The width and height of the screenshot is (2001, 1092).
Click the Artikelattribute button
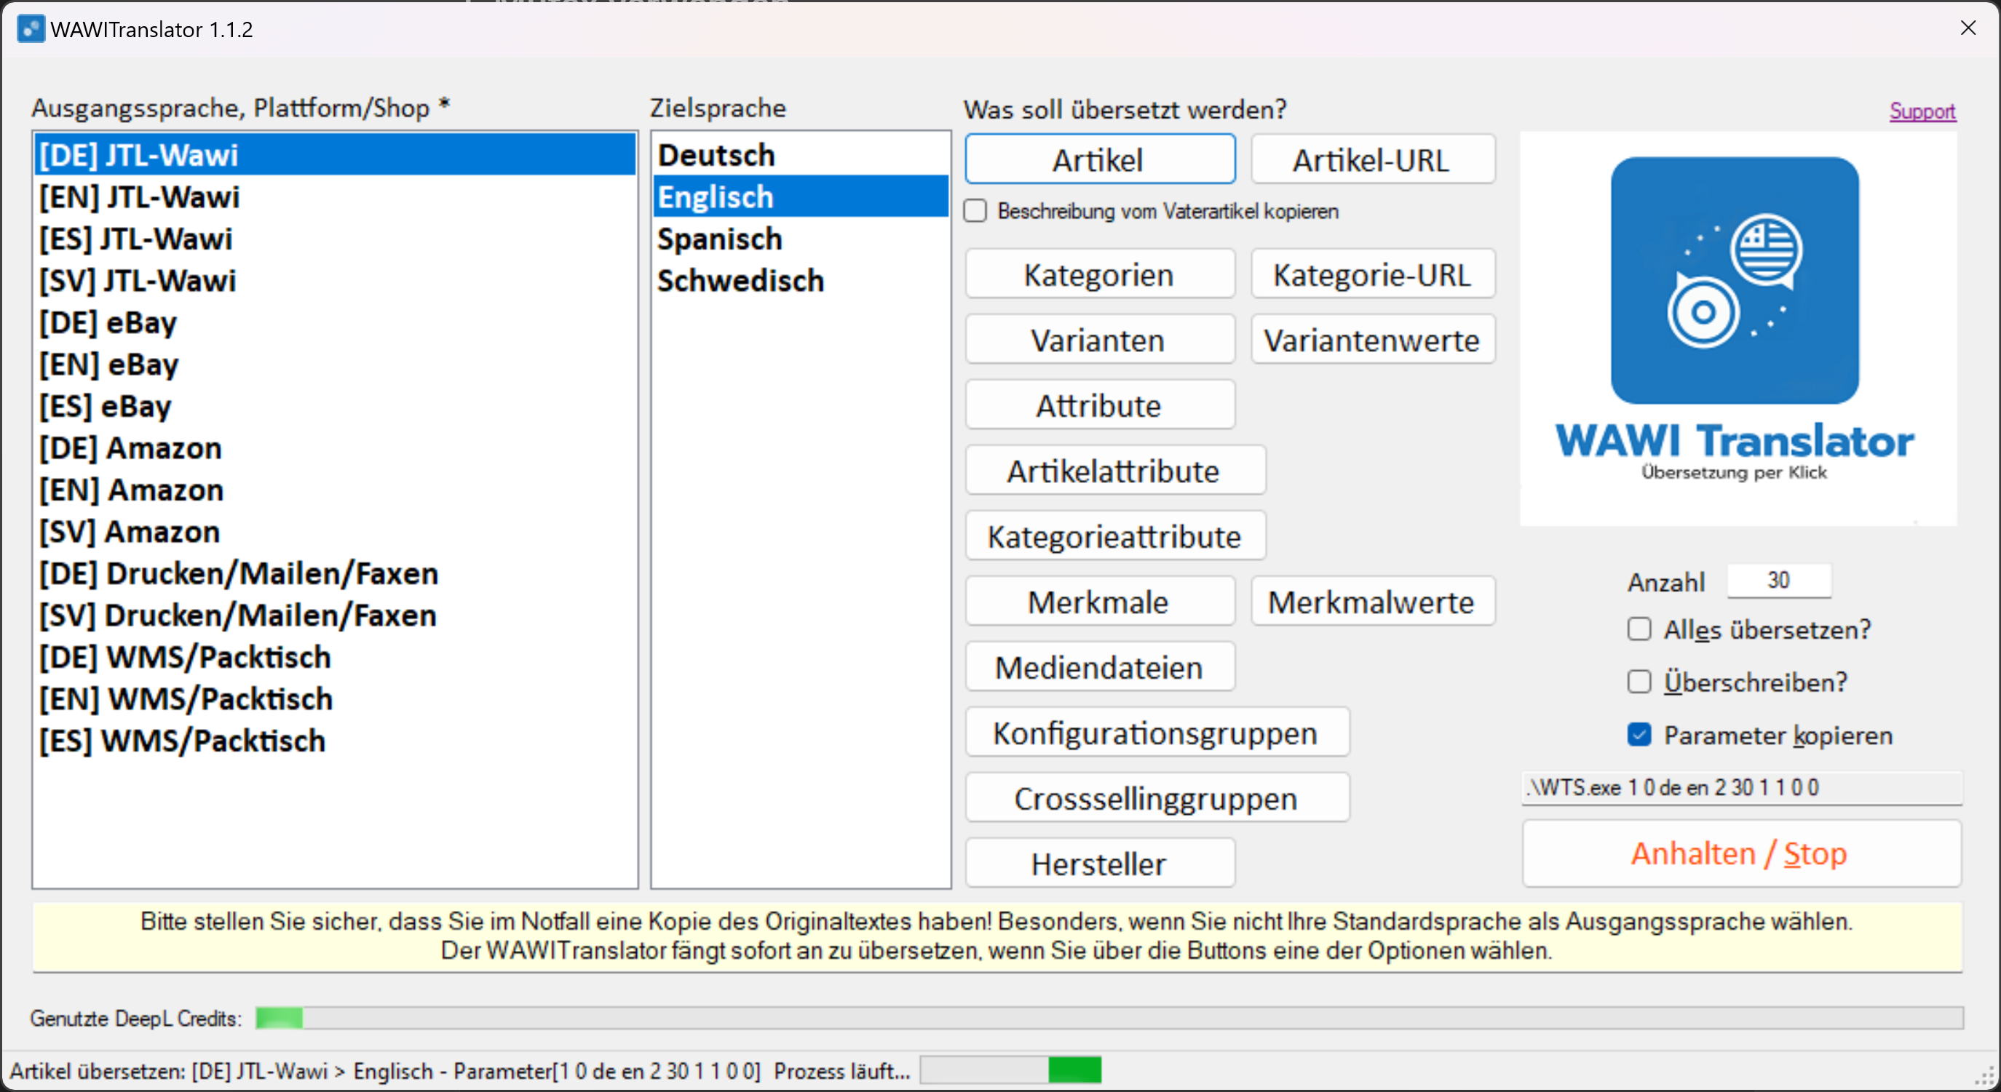[x=1115, y=471]
